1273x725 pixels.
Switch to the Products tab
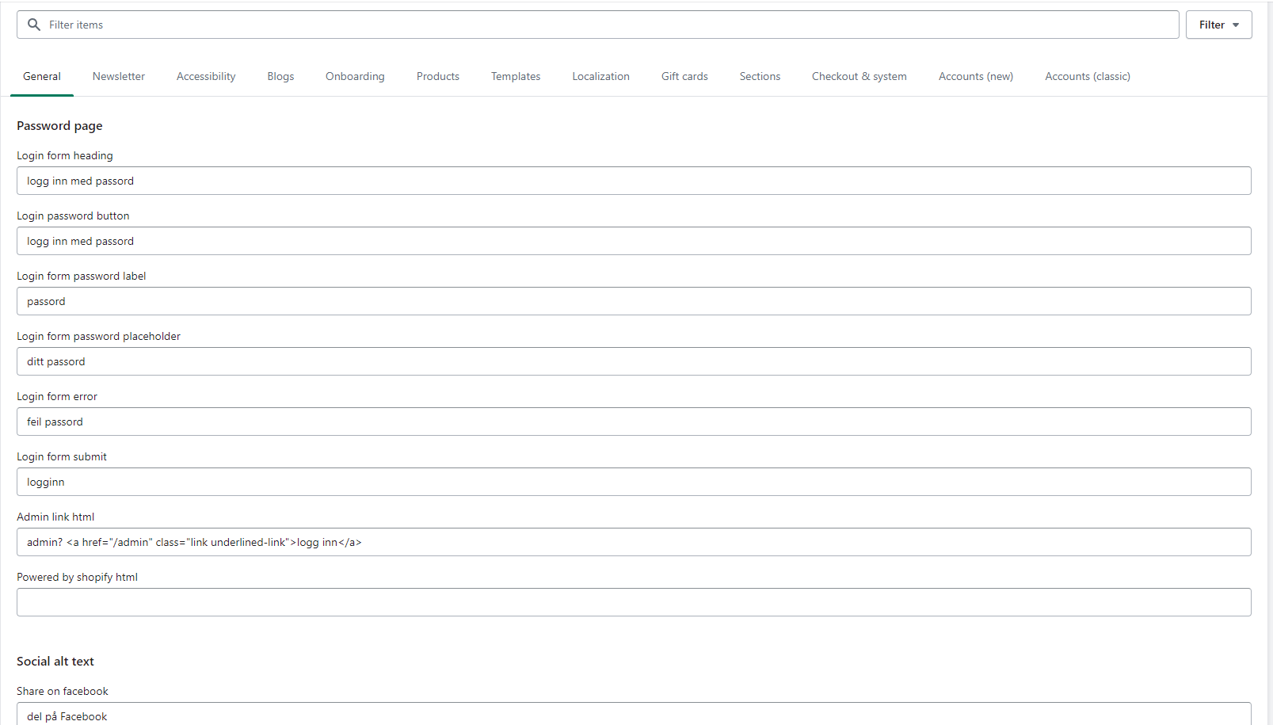pyautogui.click(x=438, y=77)
